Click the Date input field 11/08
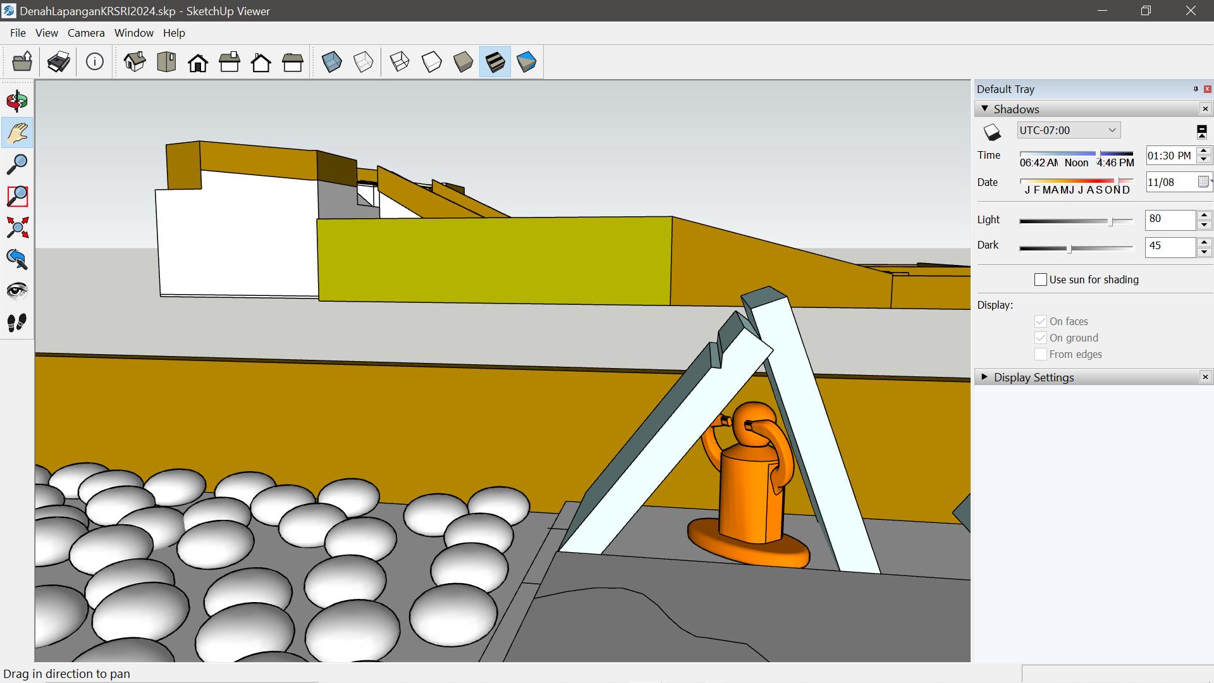 pos(1170,182)
